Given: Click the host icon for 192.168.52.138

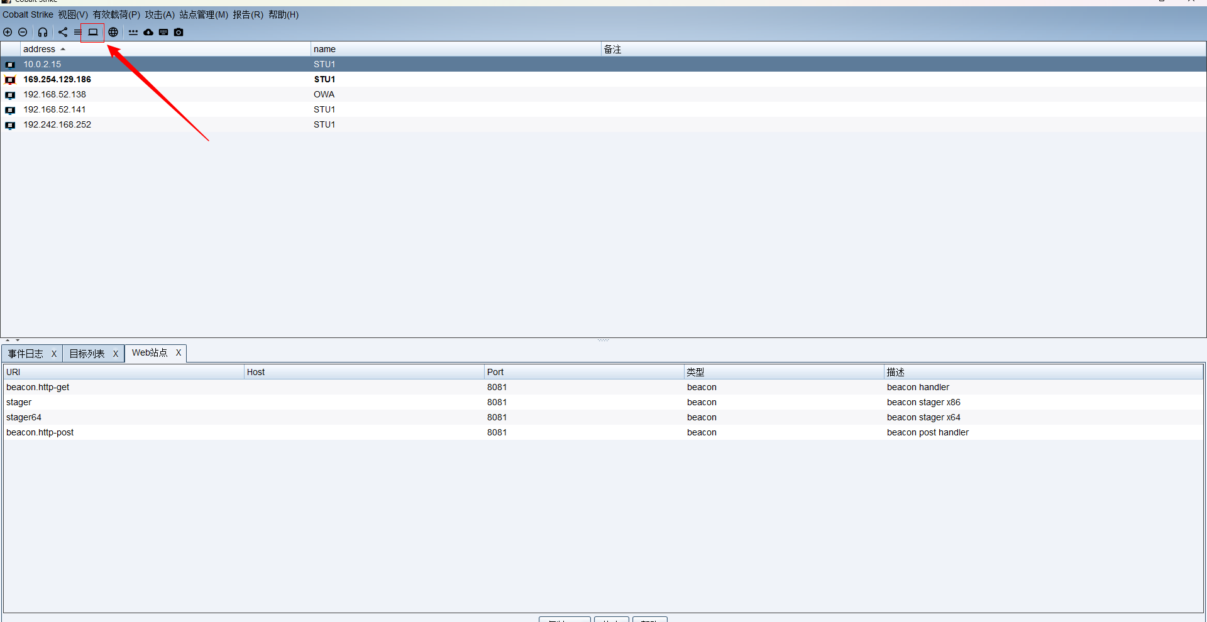Looking at the screenshot, I should click(10, 95).
